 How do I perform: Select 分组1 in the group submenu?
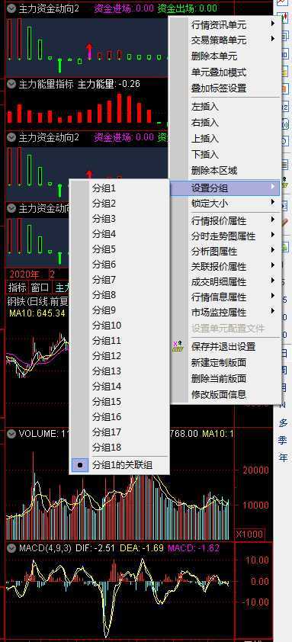click(120, 188)
